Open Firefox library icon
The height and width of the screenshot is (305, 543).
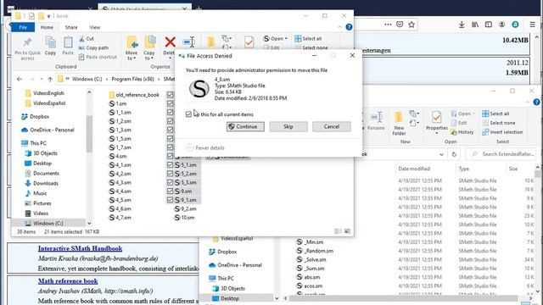pyautogui.click(x=475, y=25)
